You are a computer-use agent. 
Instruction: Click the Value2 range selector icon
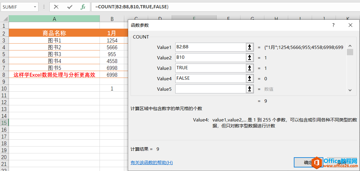pos(249,58)
